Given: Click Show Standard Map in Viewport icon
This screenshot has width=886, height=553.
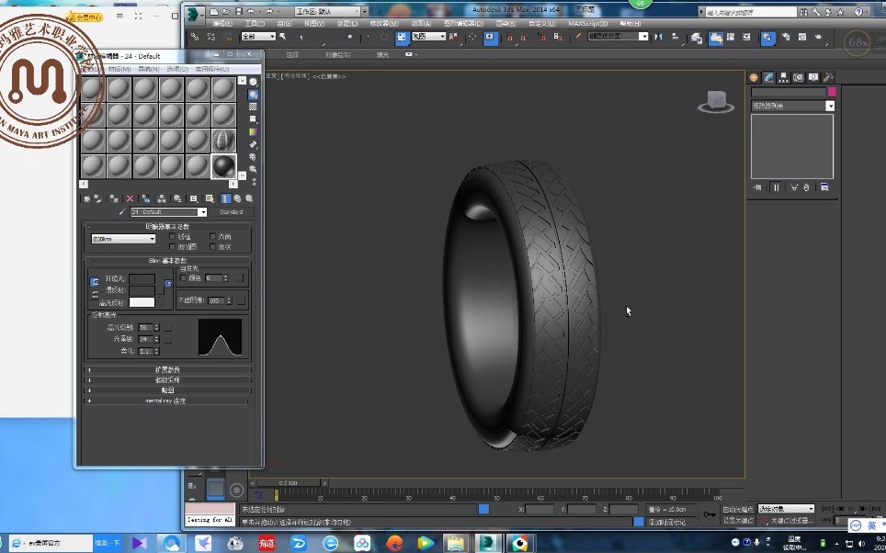Looking at the screenshot, I should (208, 198).
